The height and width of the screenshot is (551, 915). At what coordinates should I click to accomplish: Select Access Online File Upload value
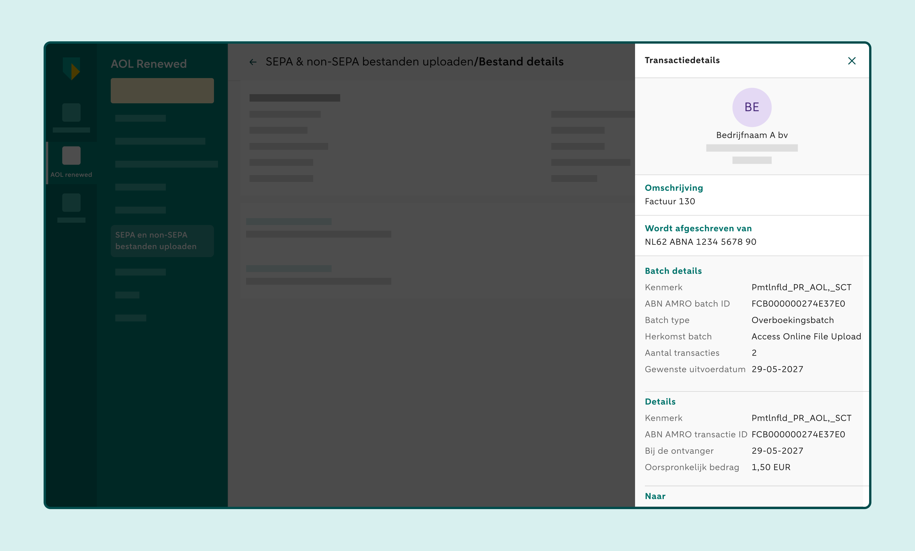(x=806, y=336)
